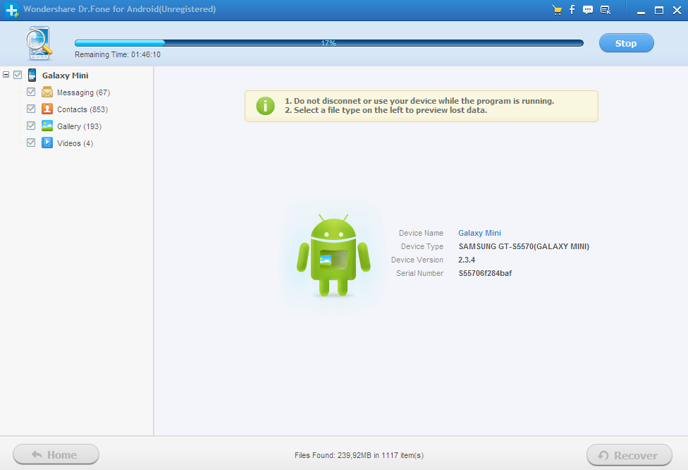688x470 pixels.
Task: Click the Files Found 239,92MB status text
Action: (x=359, y=455)
